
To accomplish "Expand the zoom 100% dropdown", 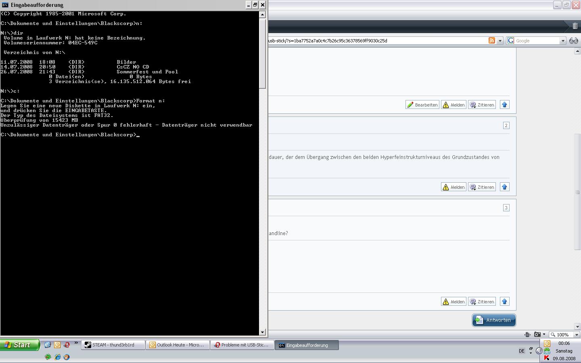I will 576,334.
